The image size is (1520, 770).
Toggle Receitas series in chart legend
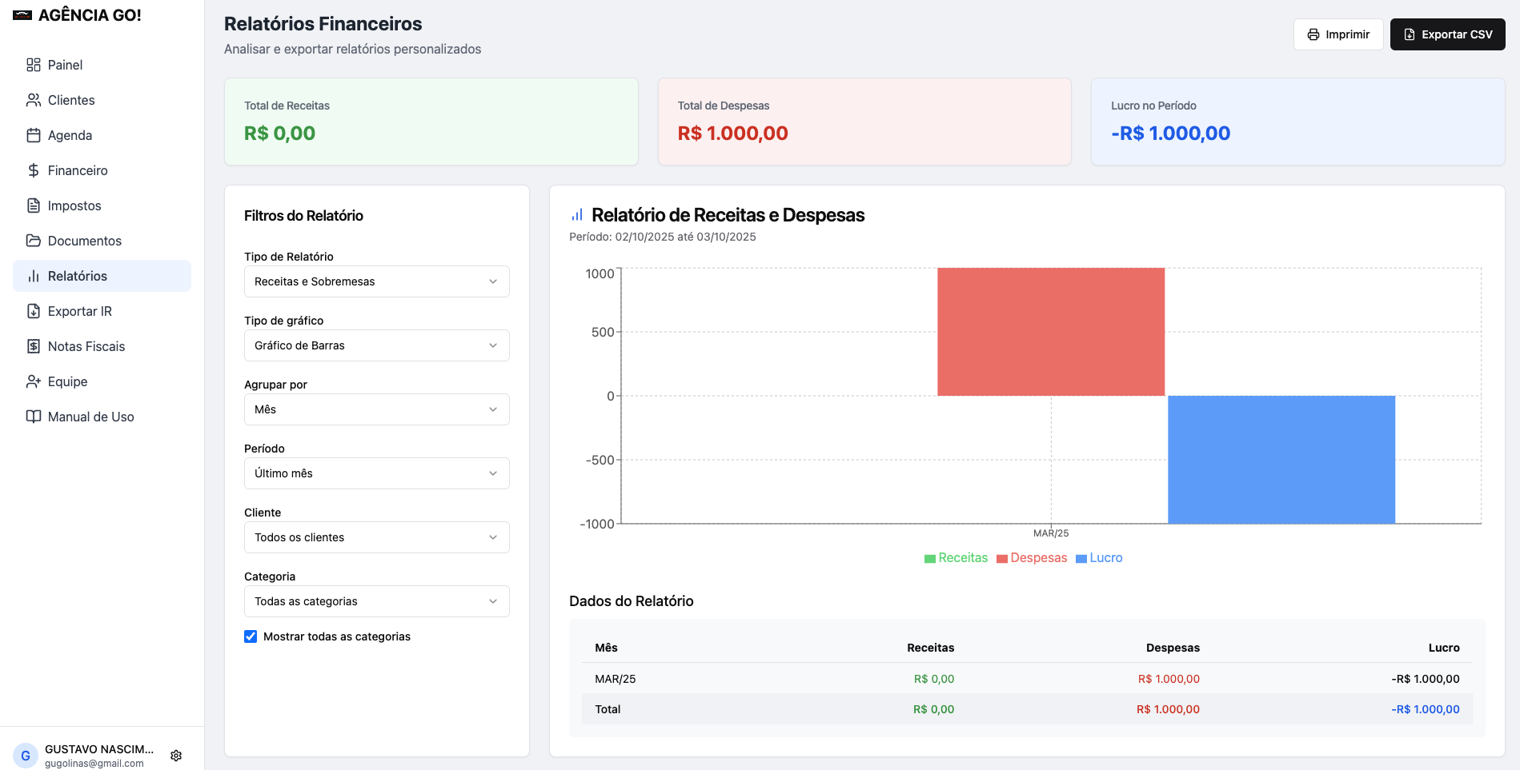coord(956,558)
